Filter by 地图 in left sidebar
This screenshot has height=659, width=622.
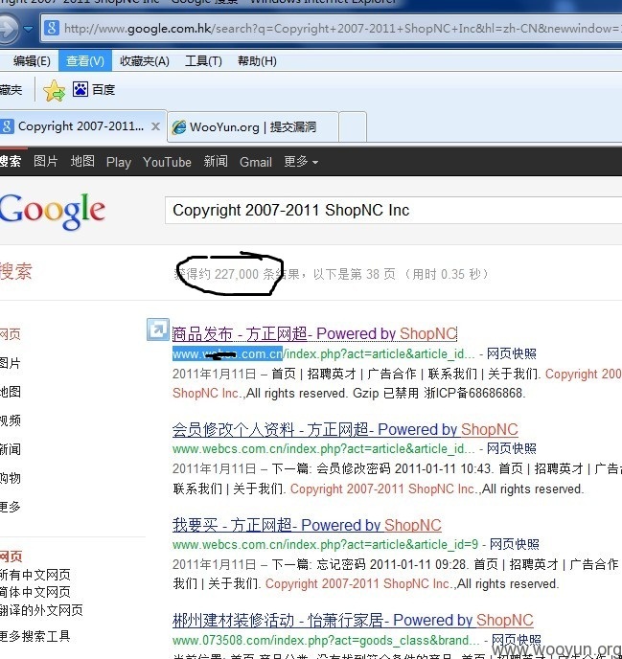[x=11, y=392]
